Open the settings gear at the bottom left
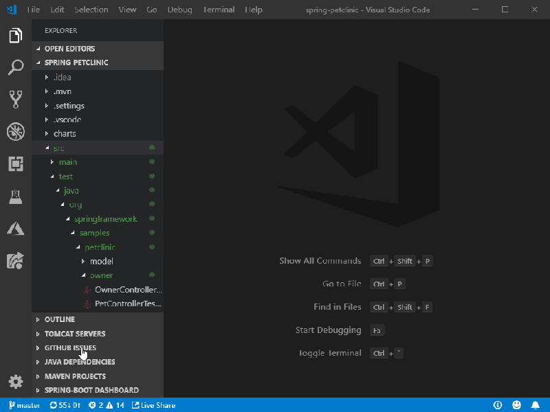The width and height of the screenshot is (550, 412). (x=15, y=381)
